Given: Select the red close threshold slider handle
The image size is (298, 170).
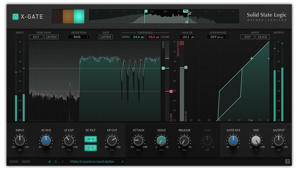Looking at the screenshot, I should 171,91.
